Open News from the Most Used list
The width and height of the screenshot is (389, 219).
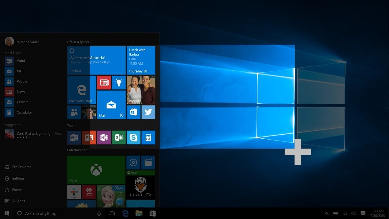click(x=15, y=92)
